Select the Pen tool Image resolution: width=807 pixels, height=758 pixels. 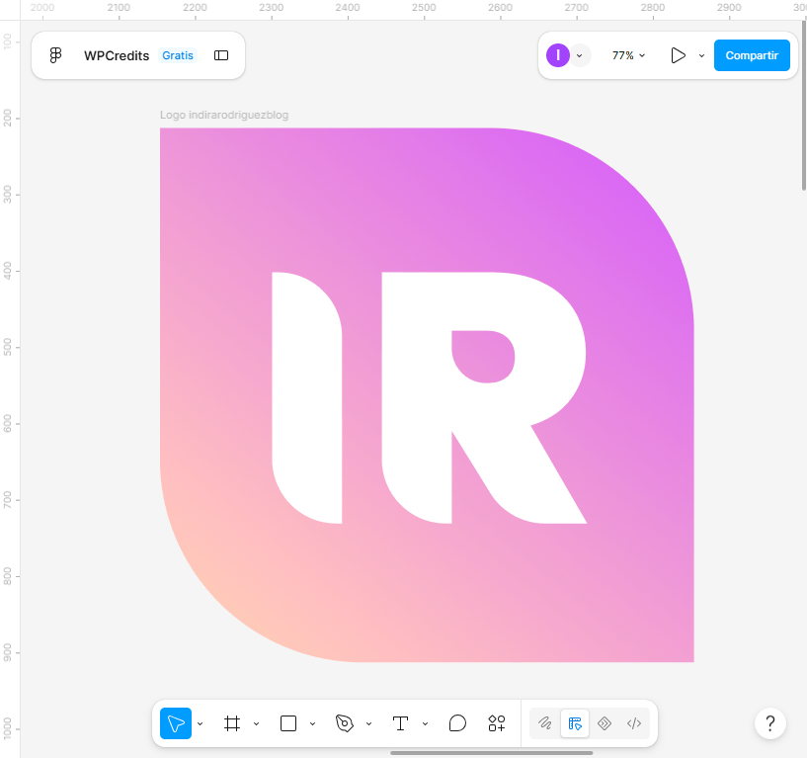coord(345,723)
